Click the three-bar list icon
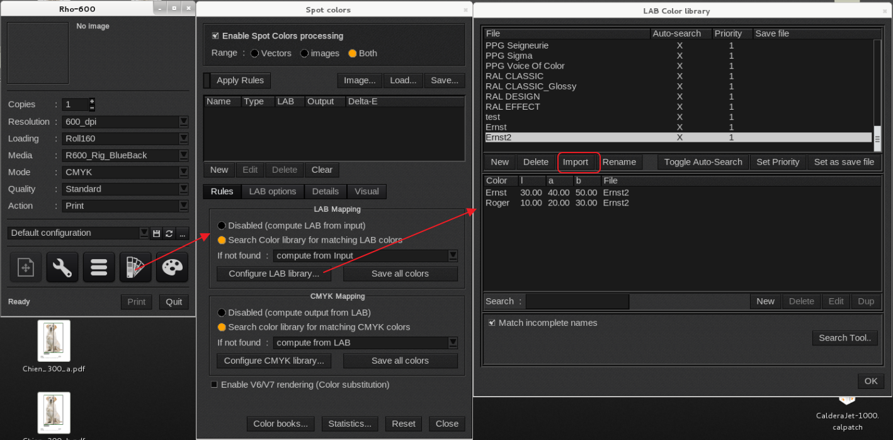 coord(98,267)
